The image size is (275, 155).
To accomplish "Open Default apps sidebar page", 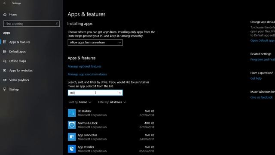I will tap(17, 52).
